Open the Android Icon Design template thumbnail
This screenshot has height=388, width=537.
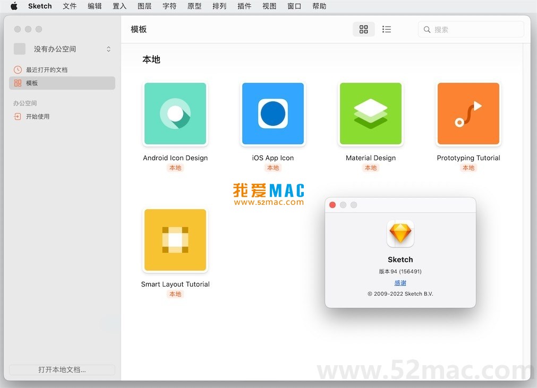(x=175, y=114)
